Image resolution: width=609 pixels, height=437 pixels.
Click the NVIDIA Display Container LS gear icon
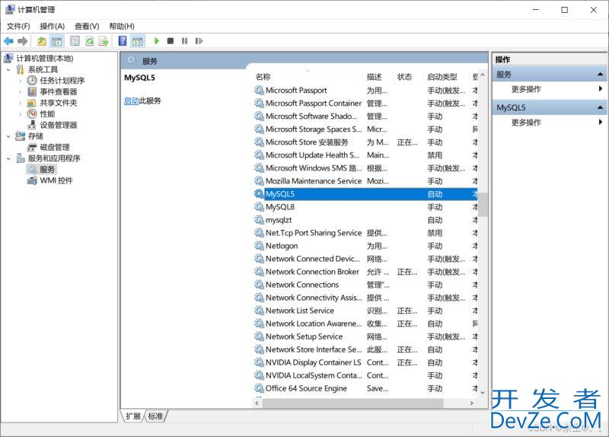point(259,362)
